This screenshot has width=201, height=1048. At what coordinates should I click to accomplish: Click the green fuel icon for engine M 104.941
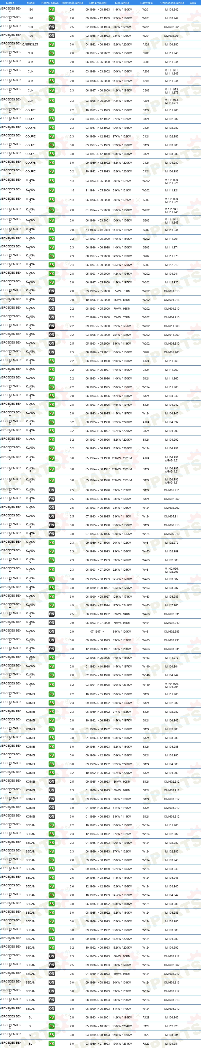[52, 273]
